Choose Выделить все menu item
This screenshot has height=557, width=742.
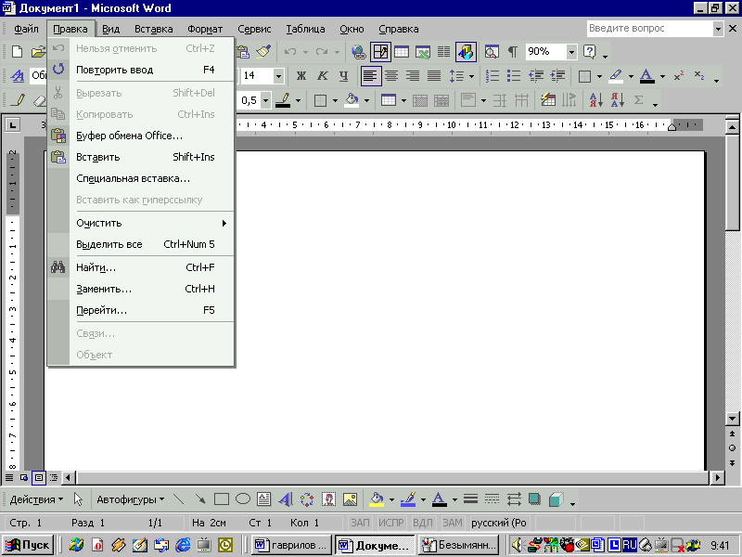coord(141,244)
